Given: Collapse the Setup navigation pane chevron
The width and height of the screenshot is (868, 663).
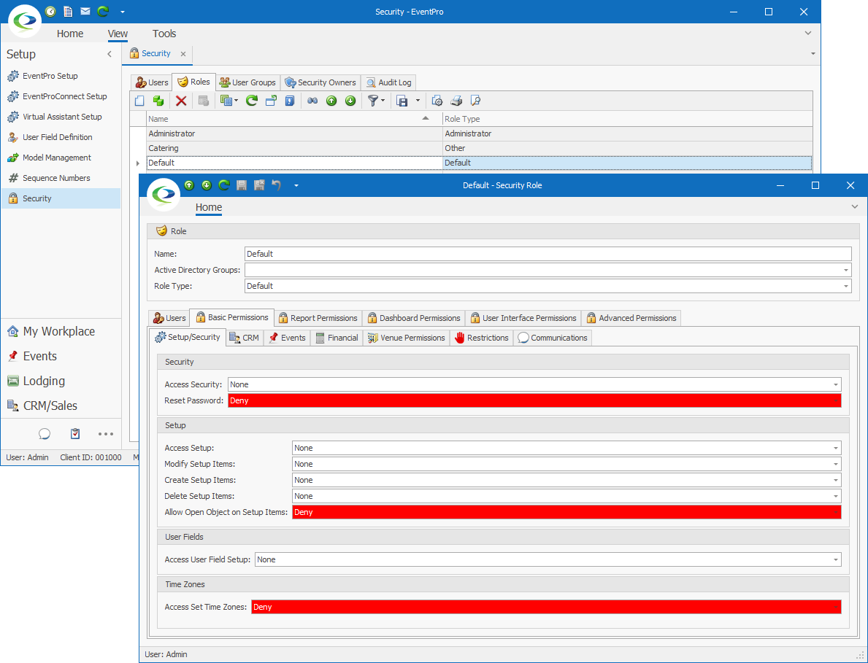Looking at the screenshot, I should 110,54.
